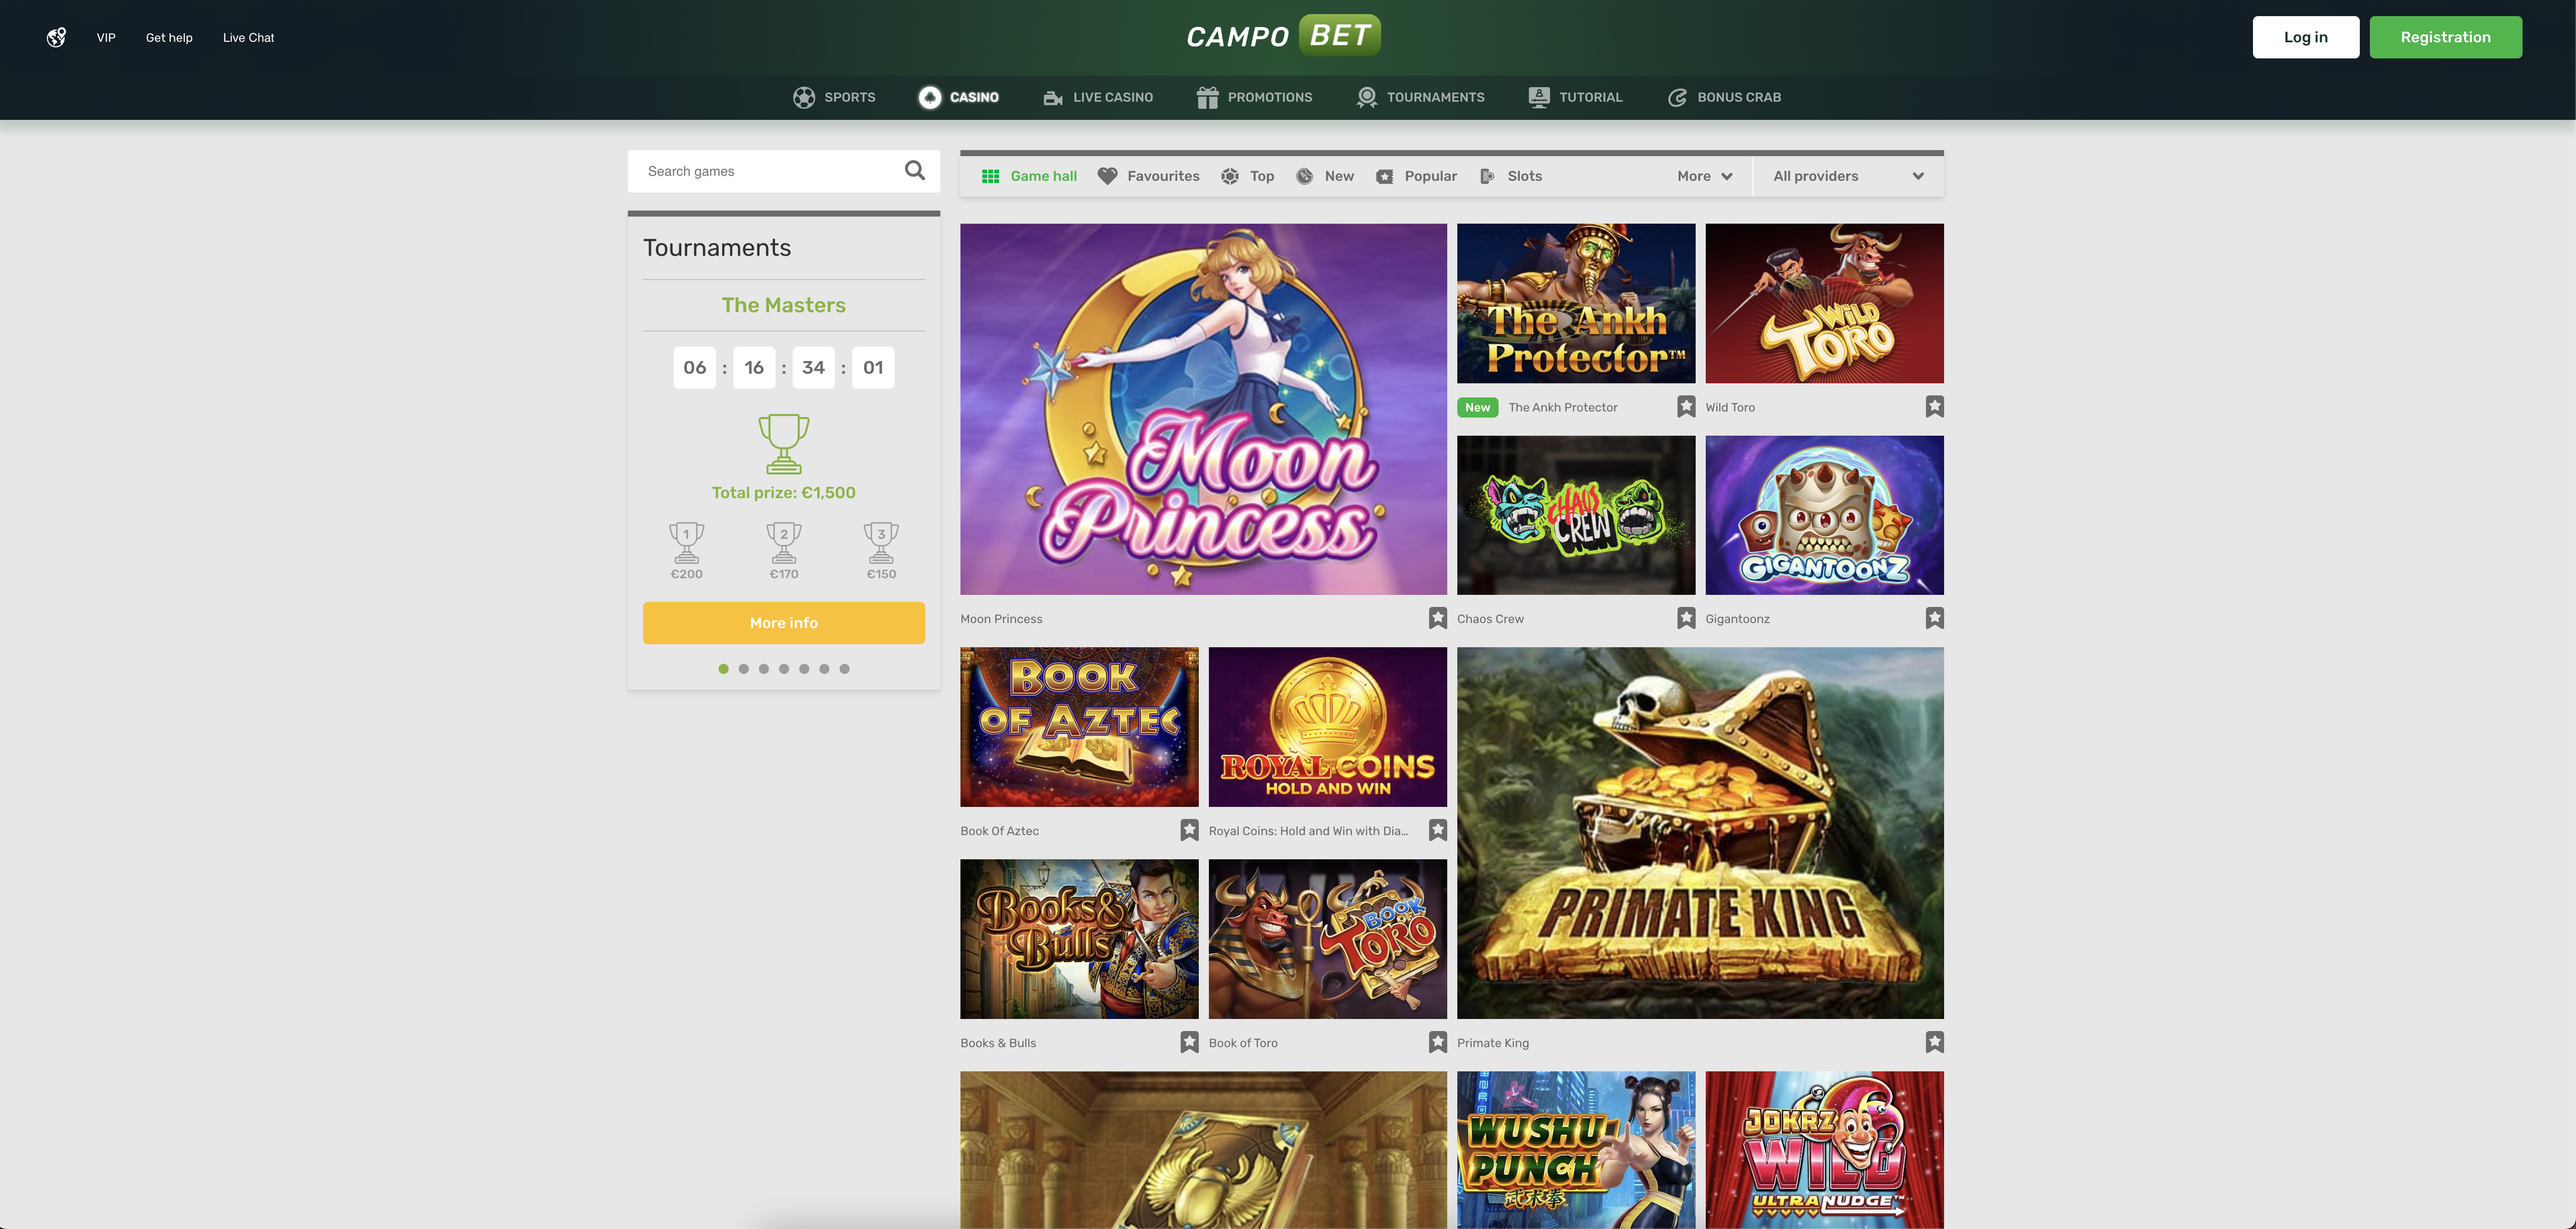
Task: Open Live Casino camera icon
Action: (1053, 97)
